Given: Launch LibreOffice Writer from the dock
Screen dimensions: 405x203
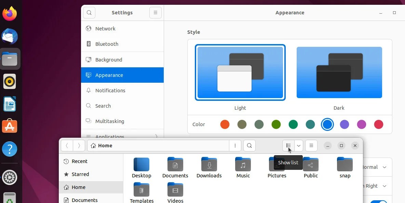Looking at the screenshot, I should (x=9, y=104).
